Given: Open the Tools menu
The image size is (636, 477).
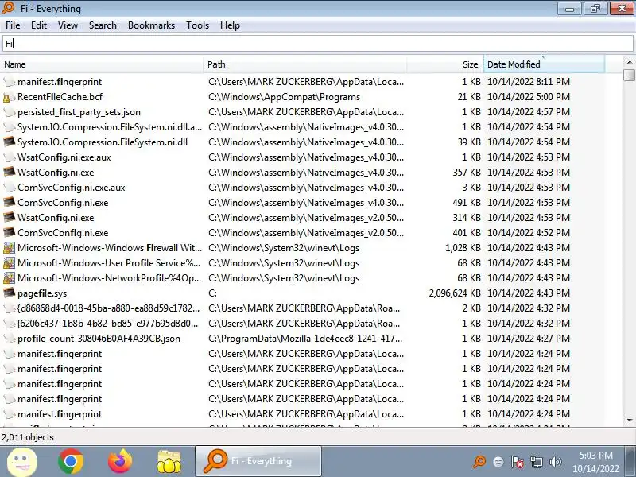Looking at the screenshot, I should (197, 25).
